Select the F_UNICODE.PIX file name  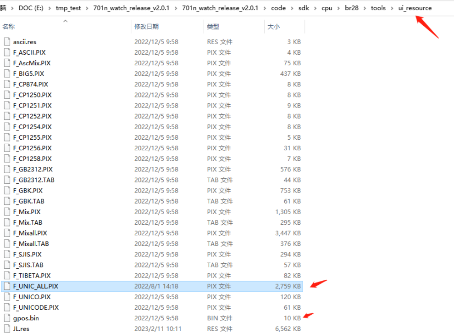coord(36,308)
